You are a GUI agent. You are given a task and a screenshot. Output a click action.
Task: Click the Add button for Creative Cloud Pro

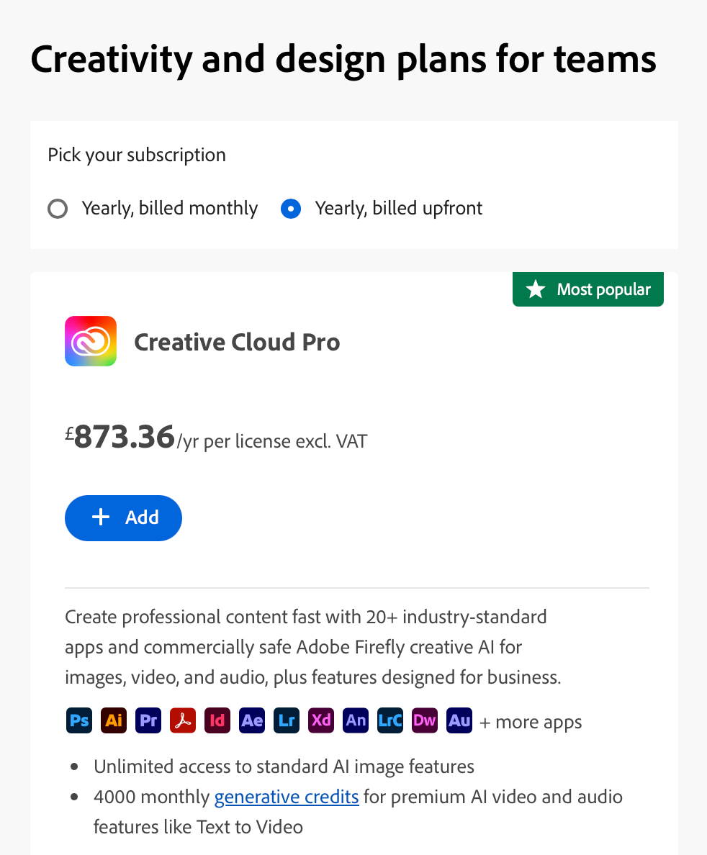(123, 517)
